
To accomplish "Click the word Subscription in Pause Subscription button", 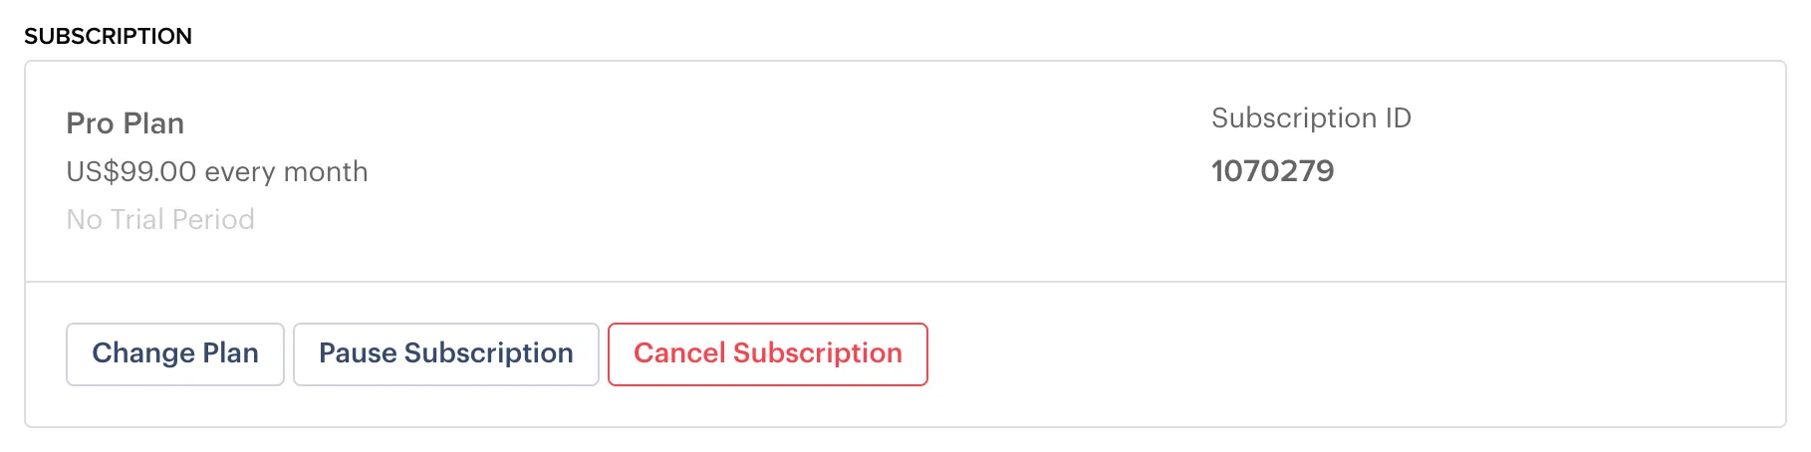I will pos(489,353).
